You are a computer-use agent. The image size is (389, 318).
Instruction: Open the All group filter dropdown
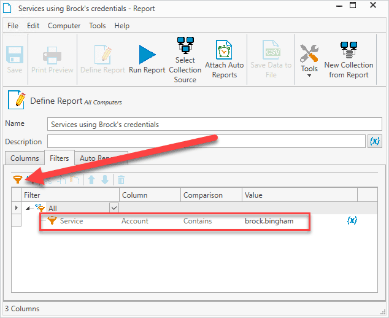pos(114,207)
